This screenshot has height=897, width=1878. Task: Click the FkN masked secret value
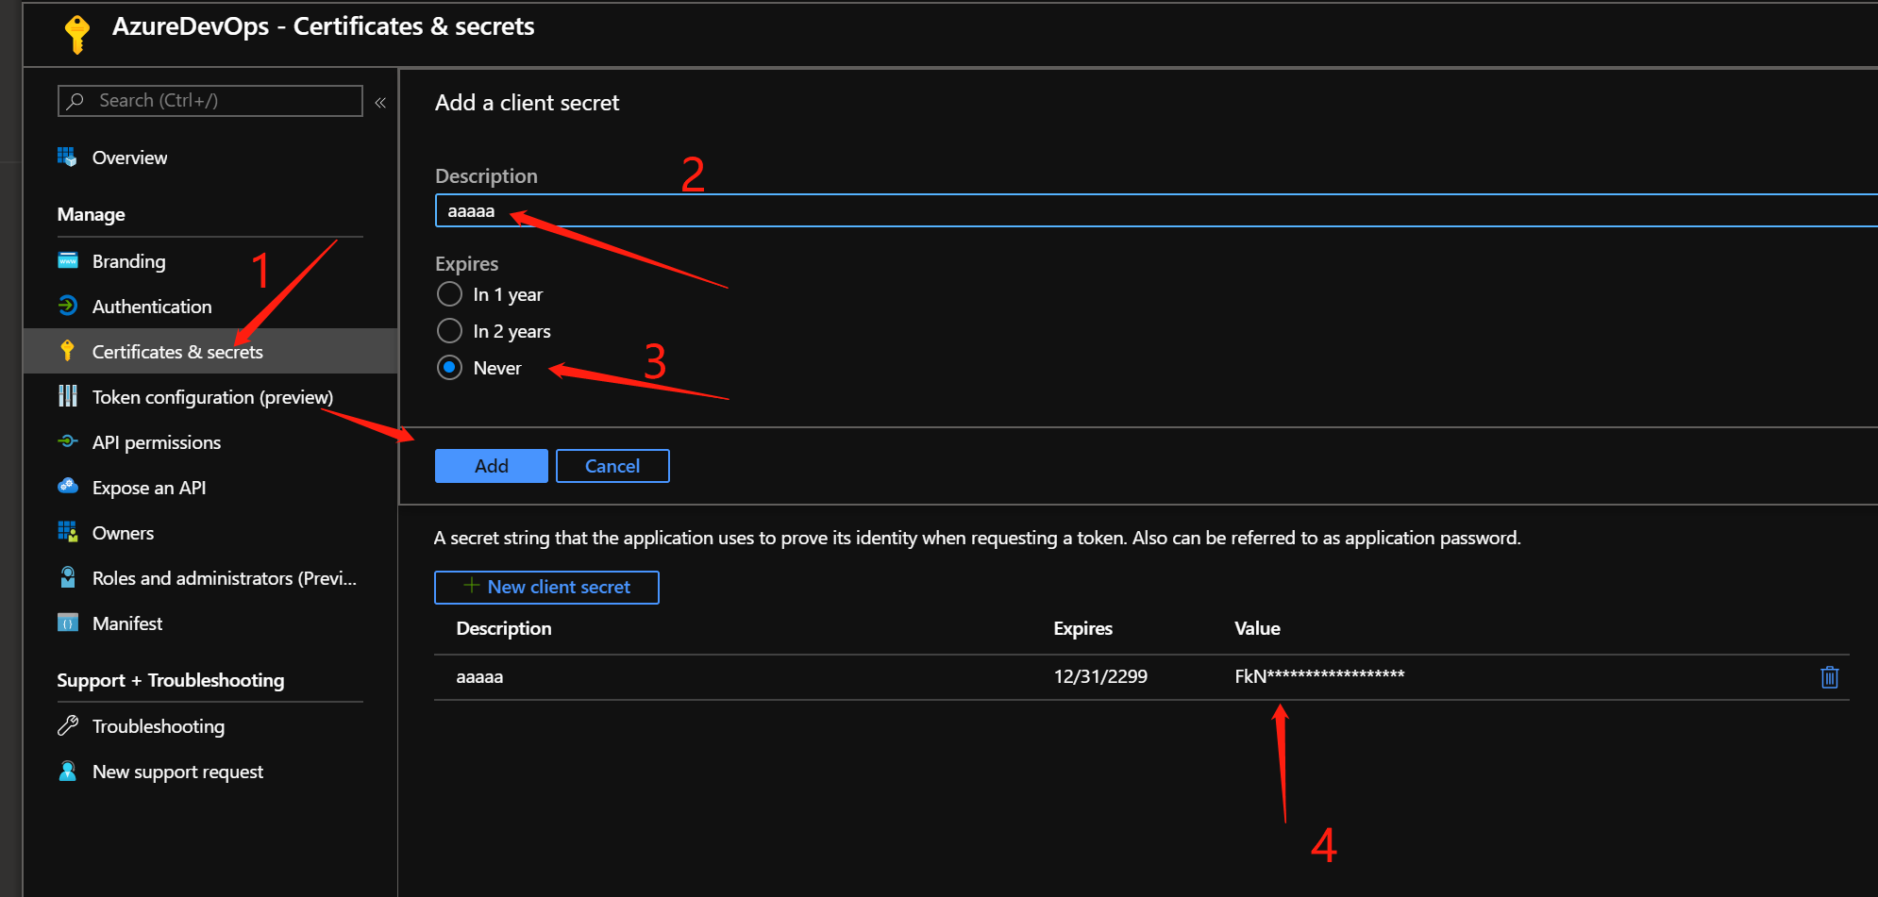point(1319,676)
